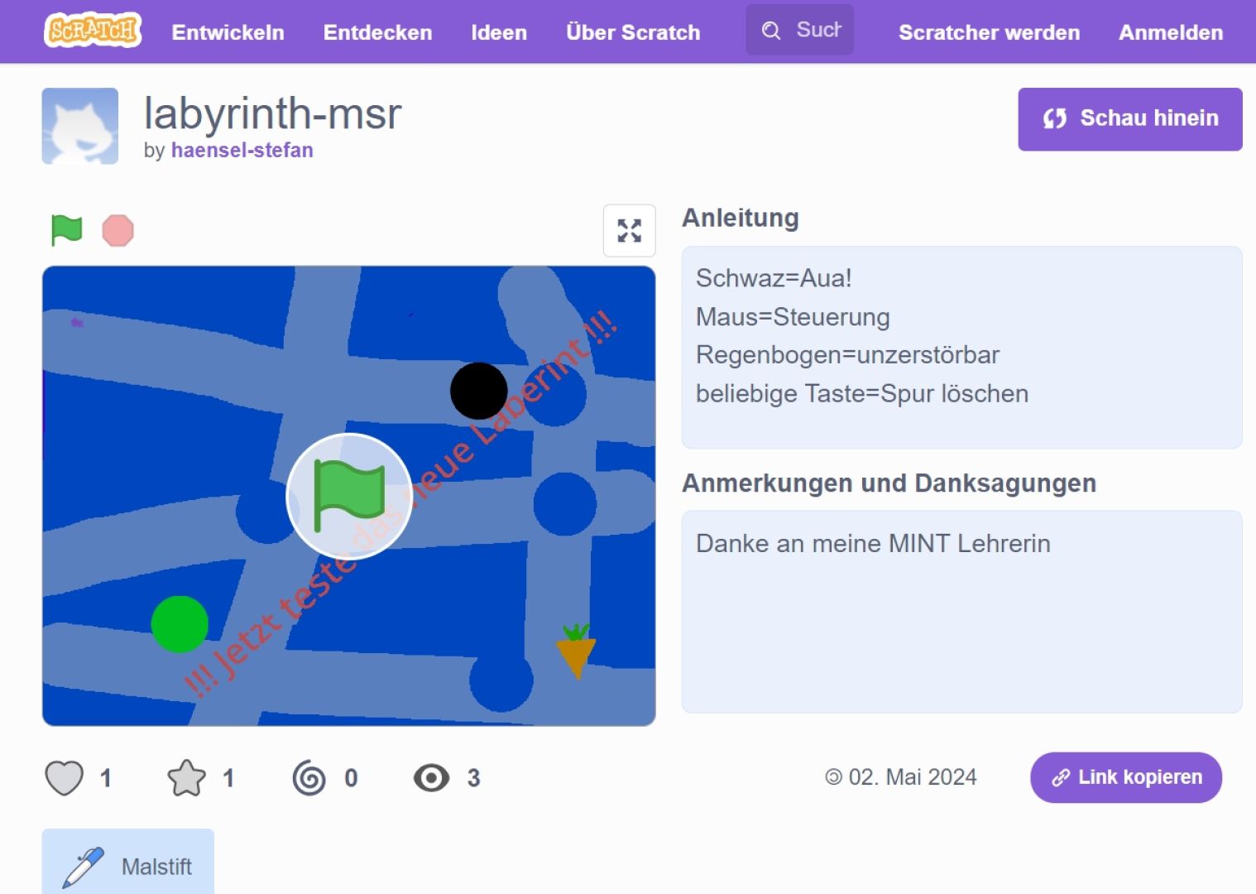Go to the Ideen page
1256x894 pixels.
click(x=499, y=32)
